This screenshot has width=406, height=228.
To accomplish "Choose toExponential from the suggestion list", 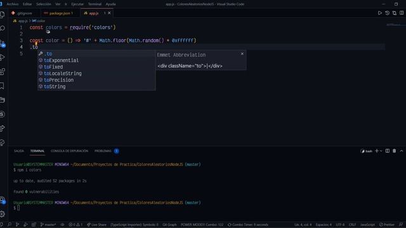I will pyautogui.click(x=96, y=60).
